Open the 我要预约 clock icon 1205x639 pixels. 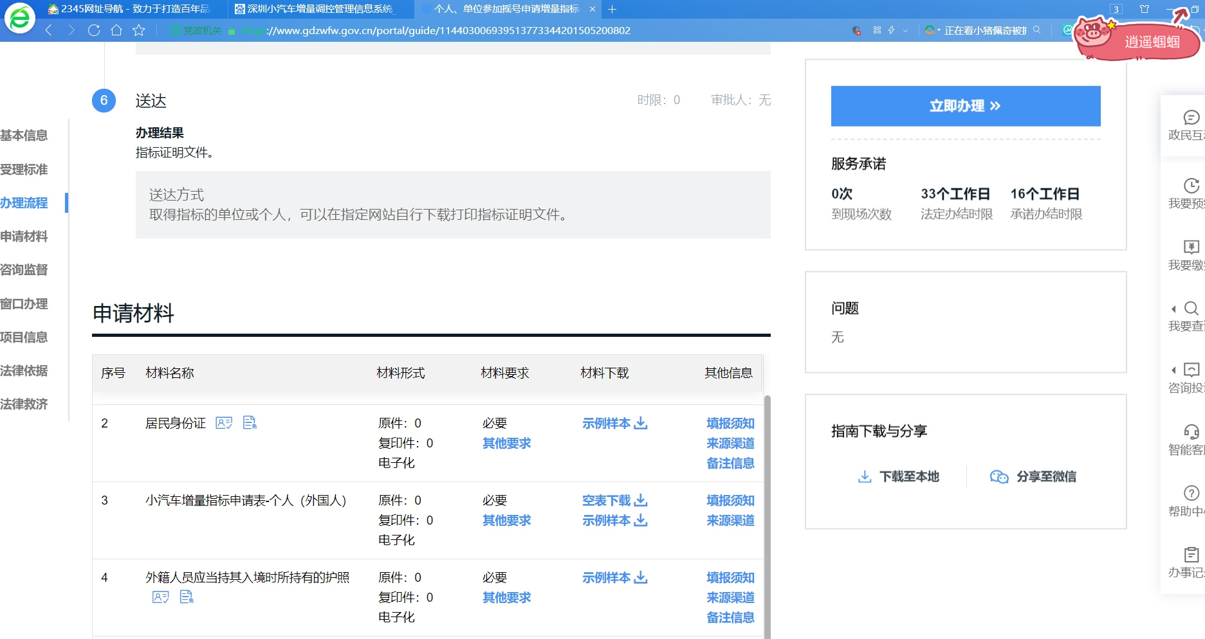click(1191, 185)
